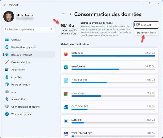
Task: Expand the breadcrumb ellipsis menu
Action: [64, 14]
